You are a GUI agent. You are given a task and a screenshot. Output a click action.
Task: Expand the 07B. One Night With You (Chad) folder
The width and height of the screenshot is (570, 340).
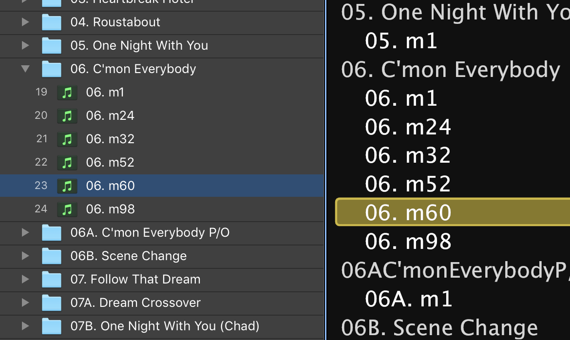pyautogui.click(x=25, y=326)
